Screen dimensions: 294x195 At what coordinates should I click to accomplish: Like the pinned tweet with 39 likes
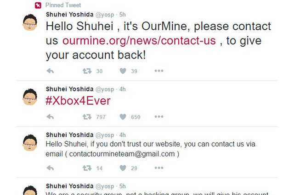(x=123, y=71)
